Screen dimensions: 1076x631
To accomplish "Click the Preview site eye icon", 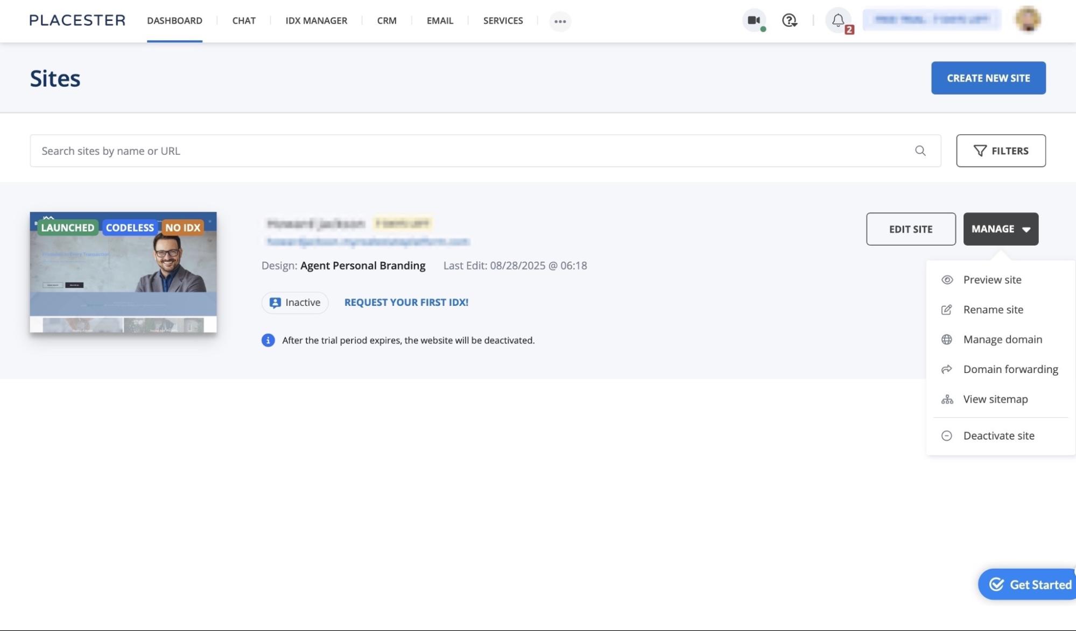I will pos(947,280).
